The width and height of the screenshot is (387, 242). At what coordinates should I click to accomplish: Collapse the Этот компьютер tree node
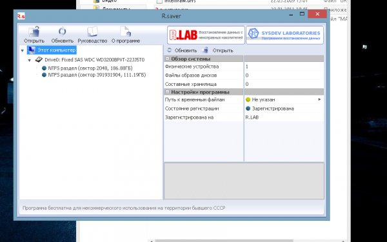click(x=23, y=50)
